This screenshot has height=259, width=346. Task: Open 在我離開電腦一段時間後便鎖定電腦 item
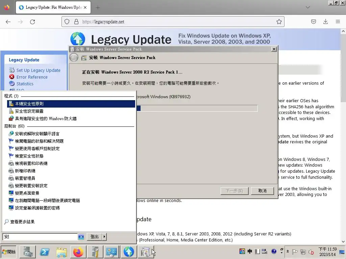(71, 201)
